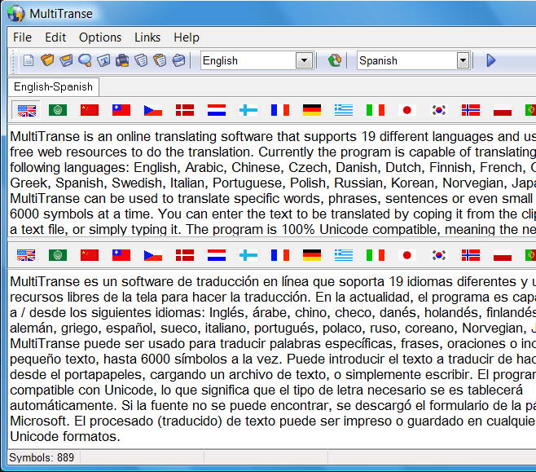Select Japanese flag in source flag row
The width and height of the screenshot is (536, 472).
click(407, 110)
